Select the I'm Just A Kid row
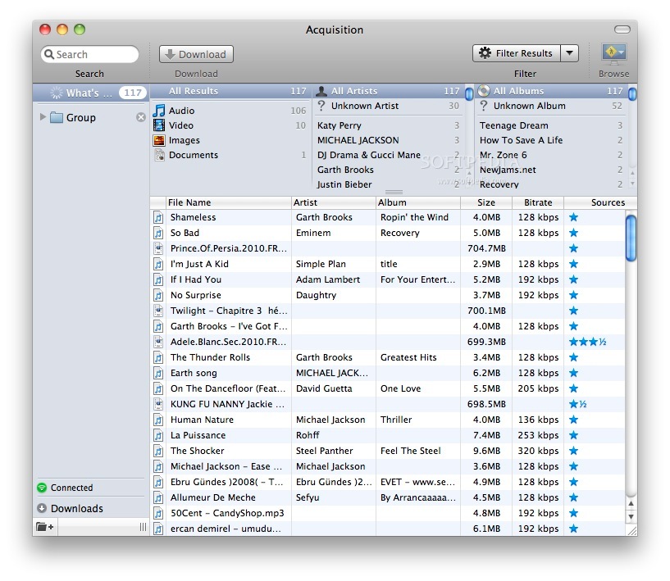 click(x=387, y=264)
